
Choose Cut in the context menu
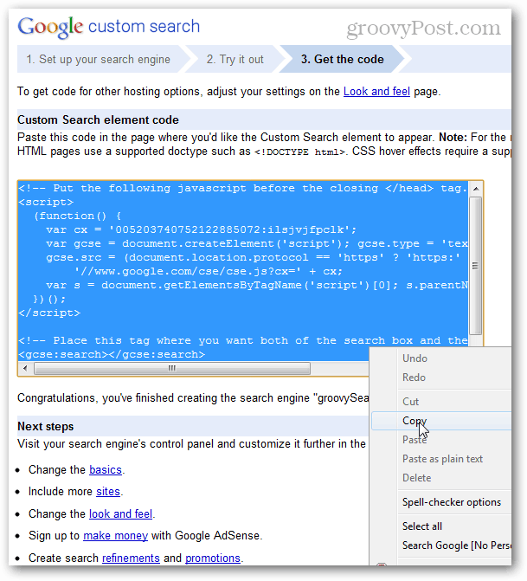[x=410, y=401]
